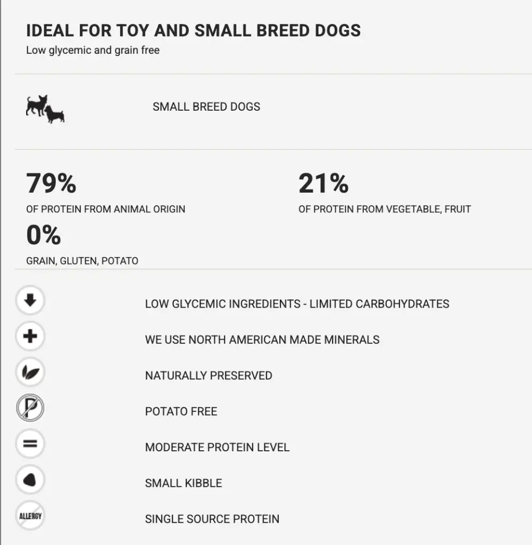The image size is (532, 545).
Task: Select the 'SINGLE SOURCE PROTEIN' label
Action: (x=212, y=519)
